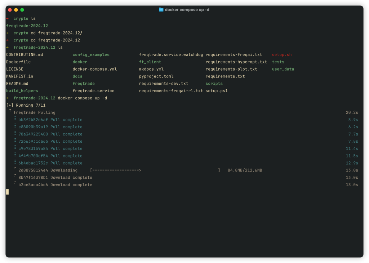The width and height of the screenshot is (369, 263).
Task: Click the spinner icon beside 2d80758124e4 Downloading
Action: (x=15, y=169)
